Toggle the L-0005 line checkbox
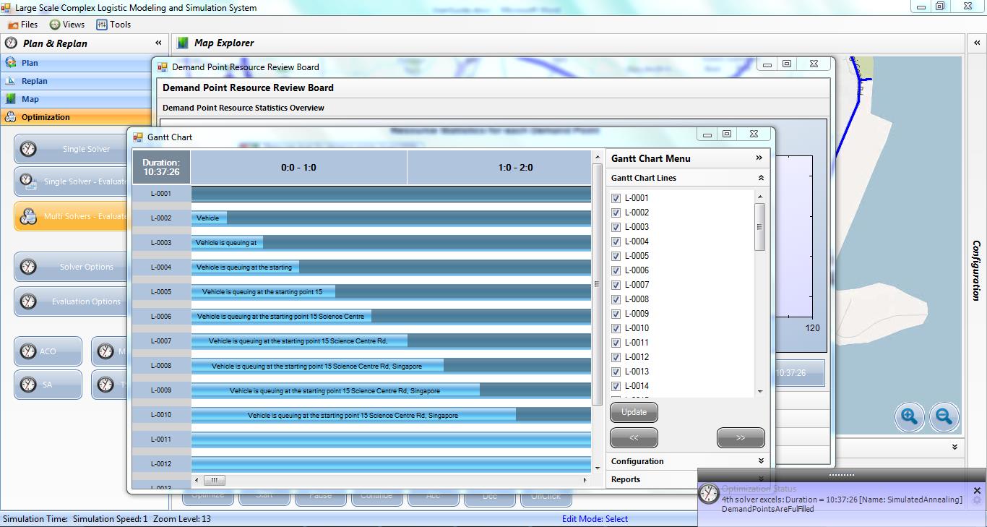Image resolution: width=987 pixels, height=527 pixels. (x=616, y=256)
